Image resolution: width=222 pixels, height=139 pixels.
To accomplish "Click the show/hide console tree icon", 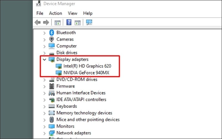I will tap(57, 22).
